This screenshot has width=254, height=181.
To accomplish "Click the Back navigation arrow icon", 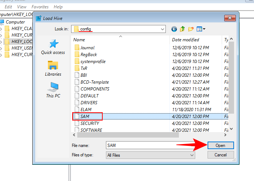I will click(x=175, y=29).
